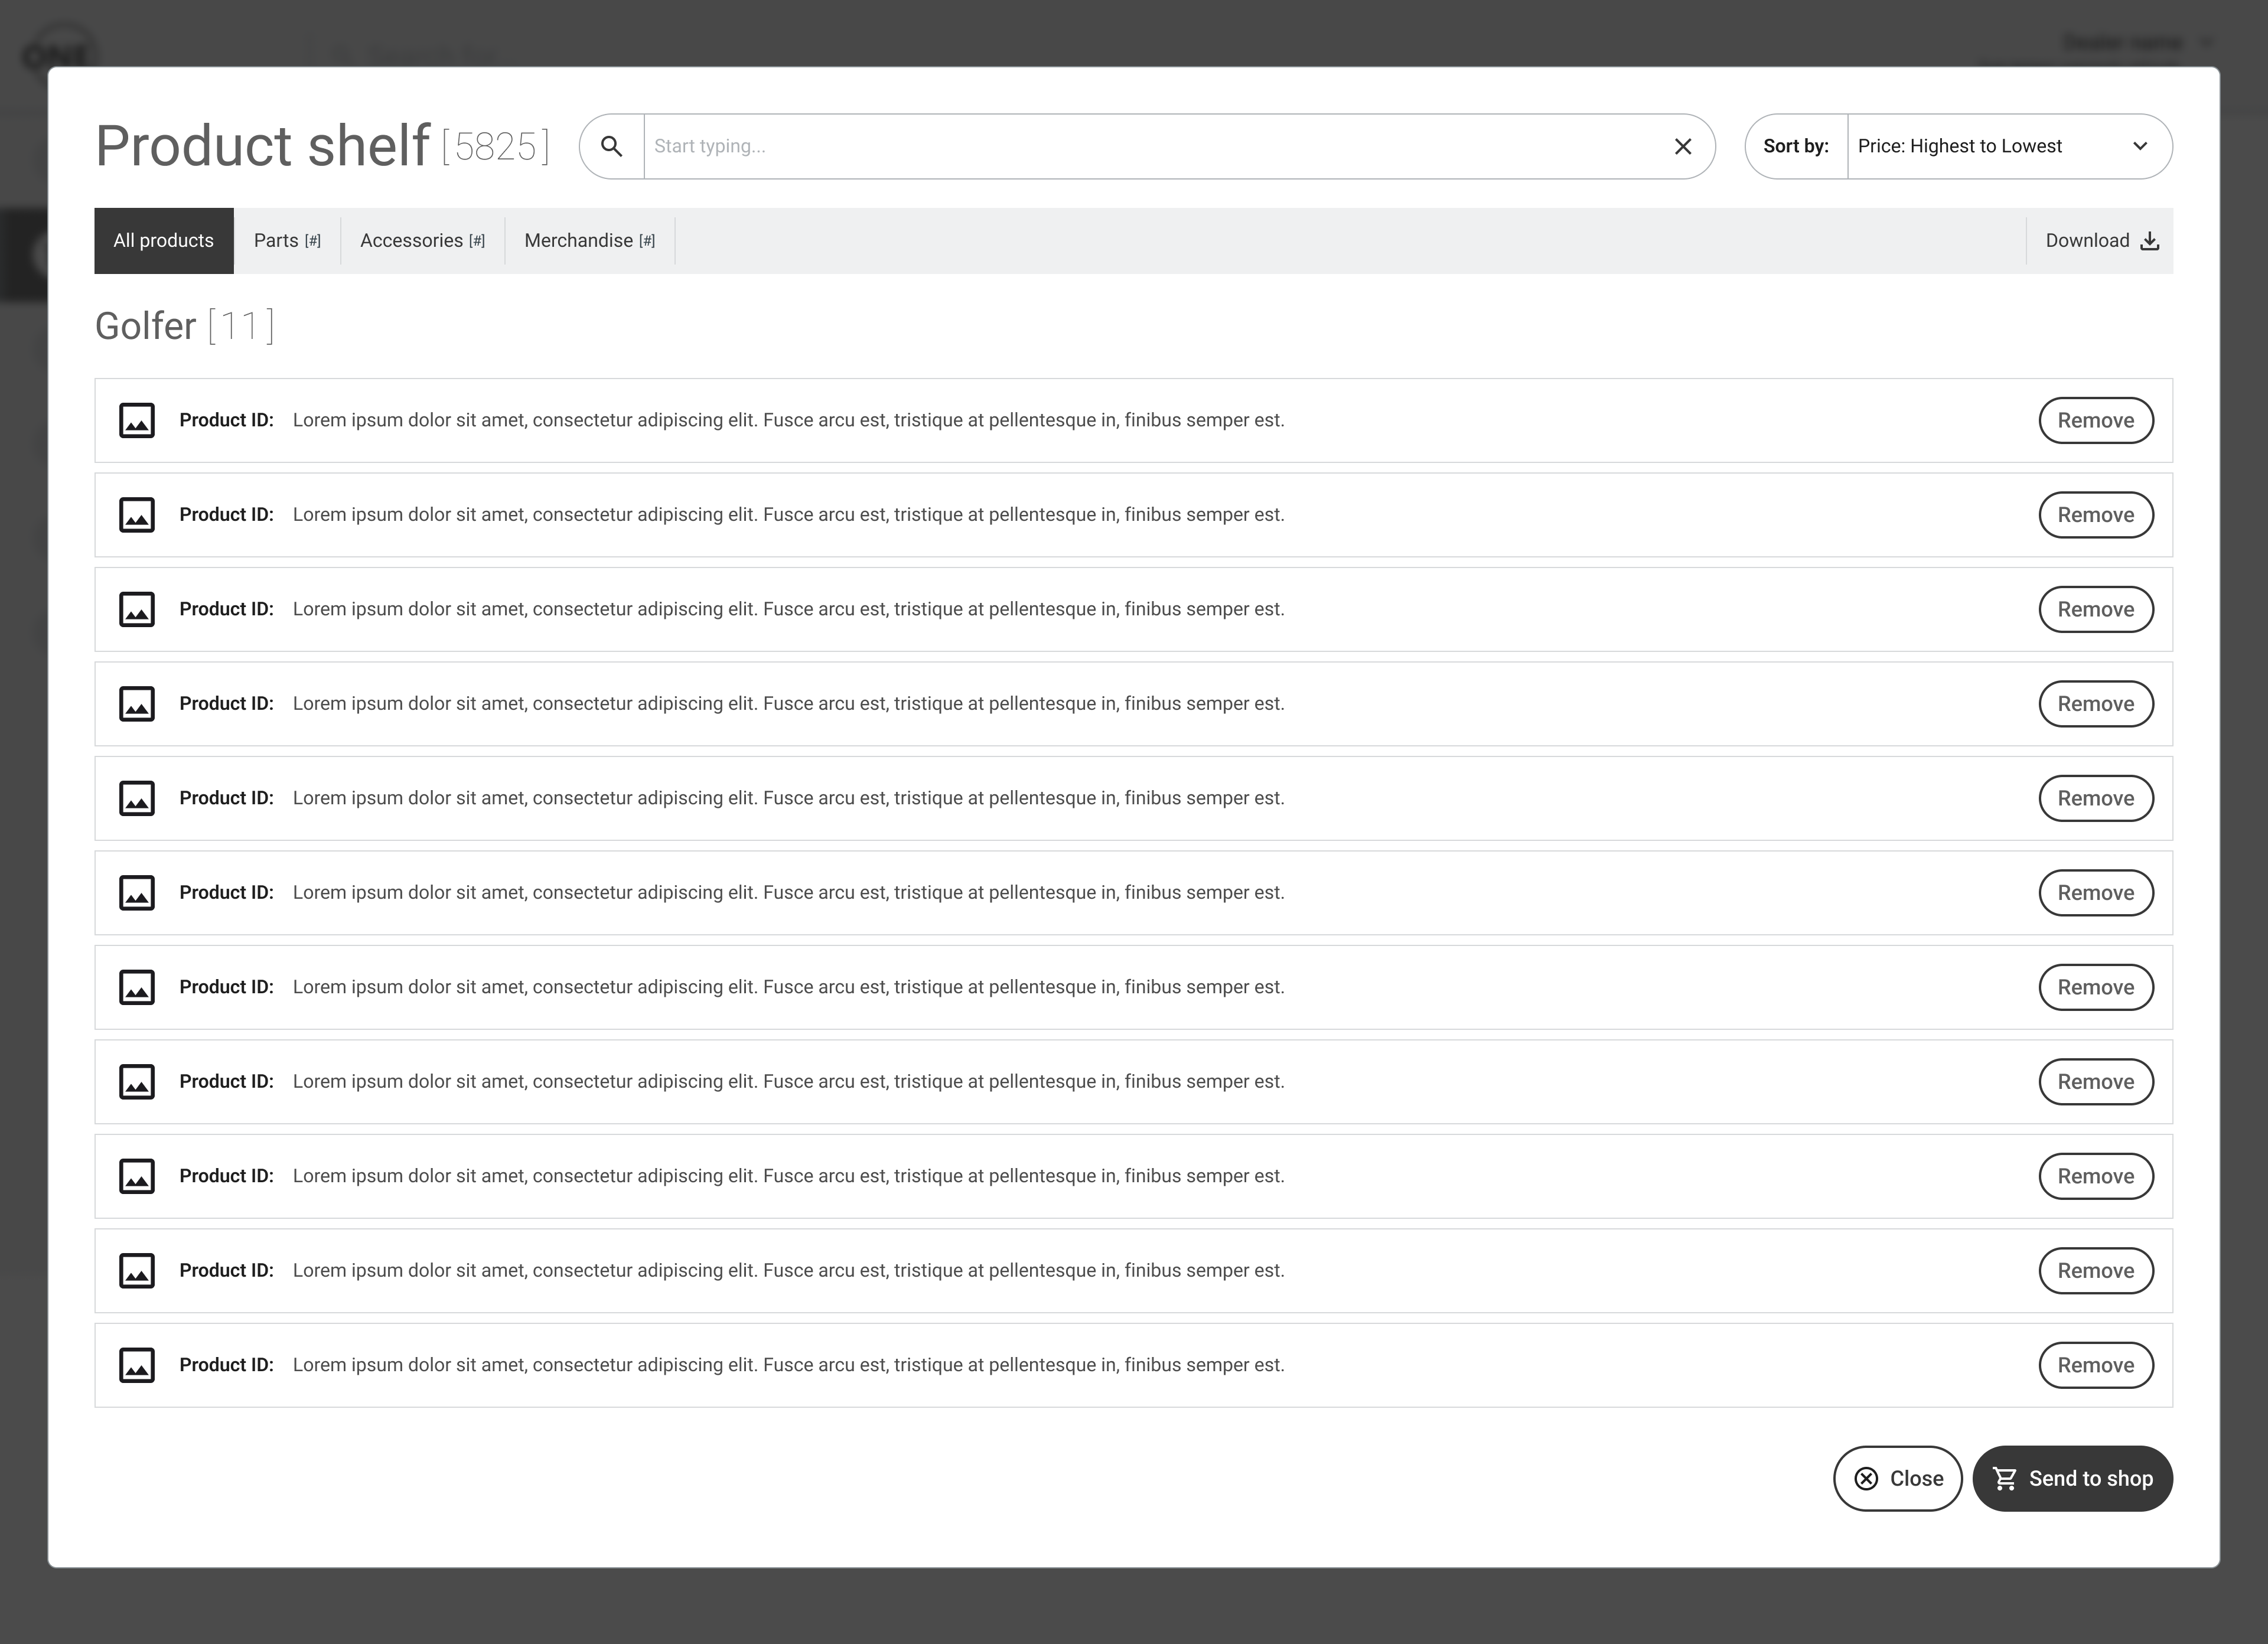Click the sort dropdown chevron arrow

[x=2140, y=146]
